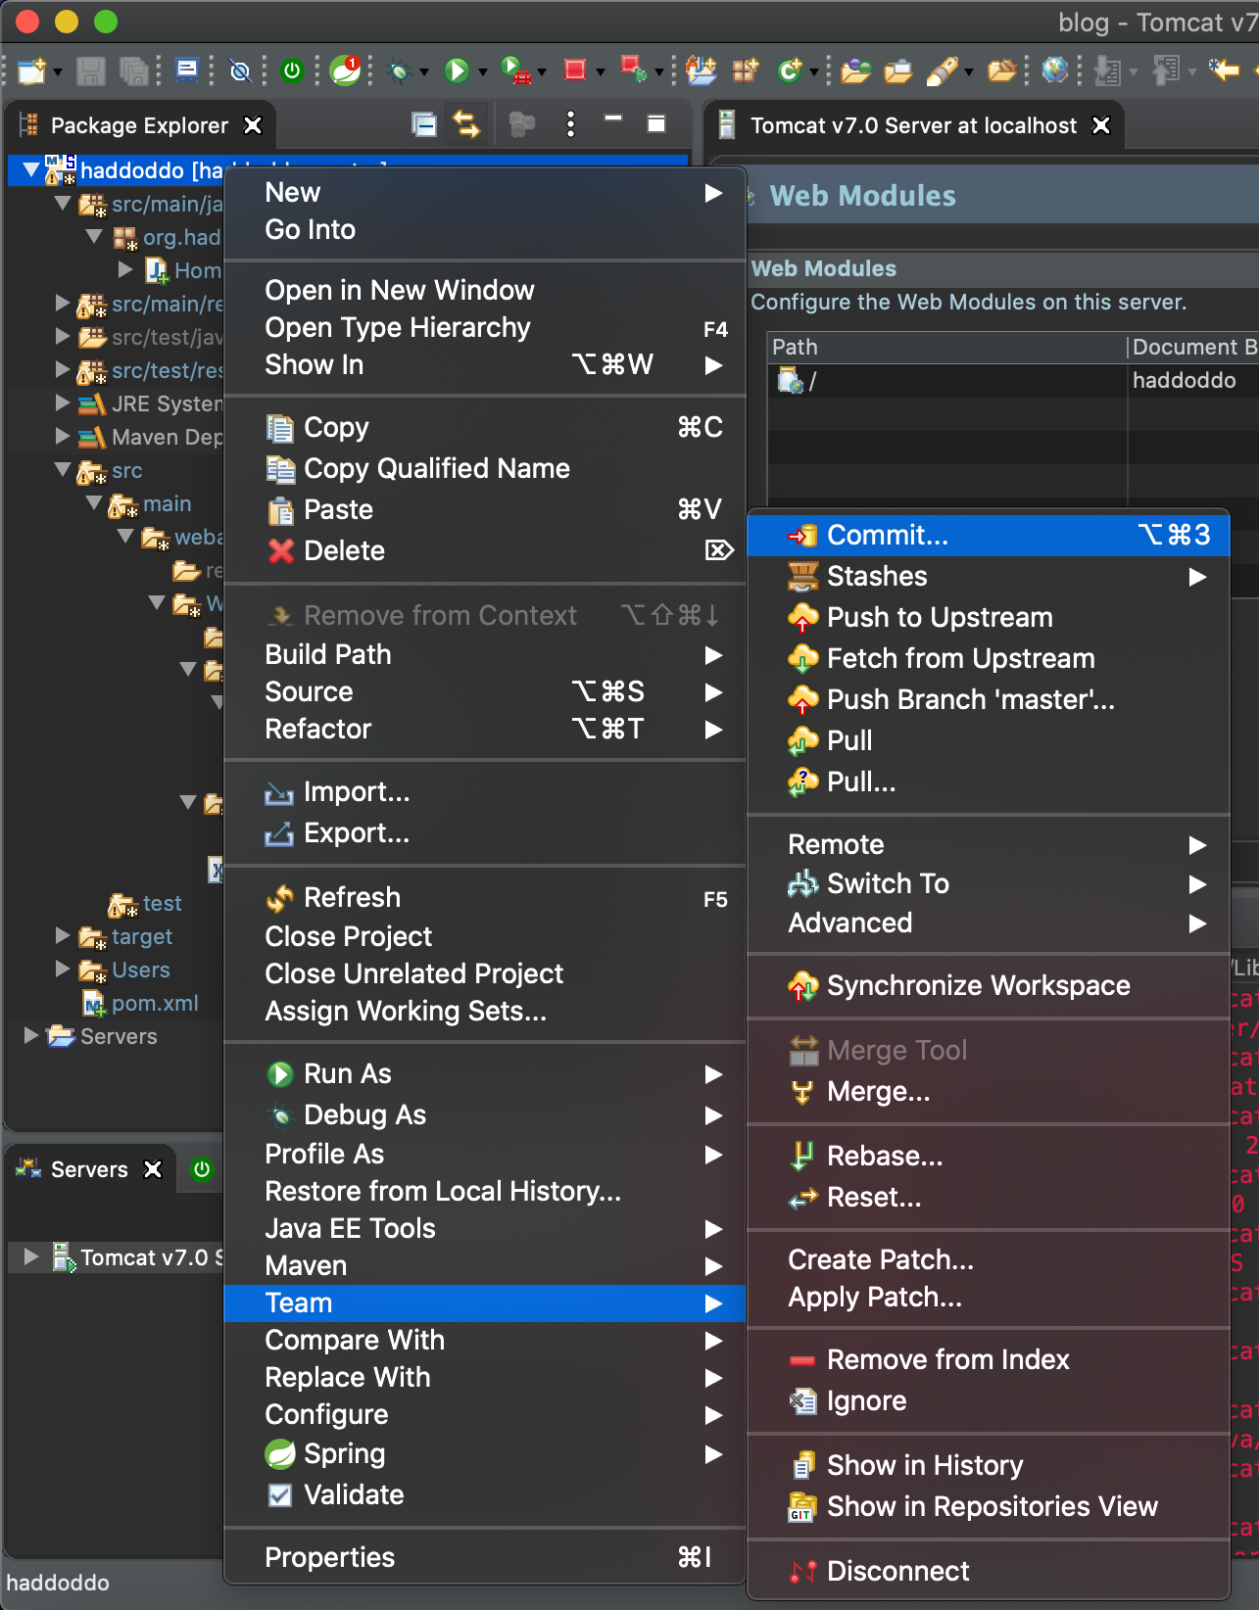Choose Copy Qualified Name

point(484,468)
